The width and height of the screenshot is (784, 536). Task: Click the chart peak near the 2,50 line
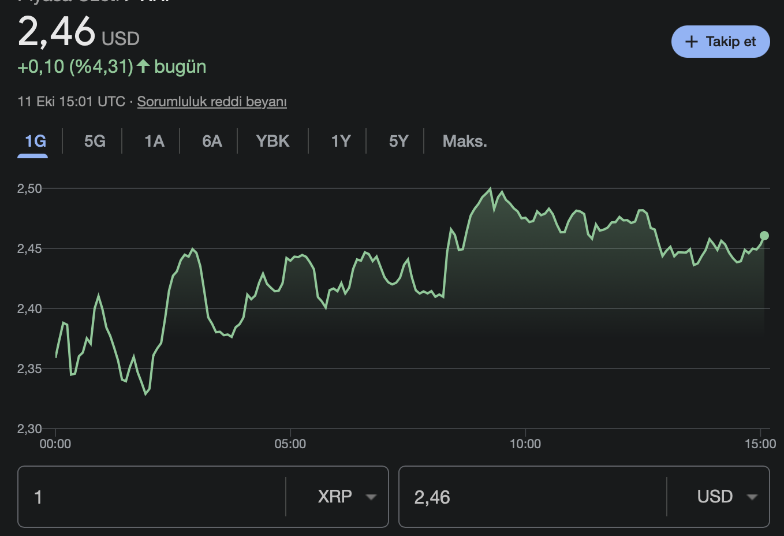coord(491,188)
